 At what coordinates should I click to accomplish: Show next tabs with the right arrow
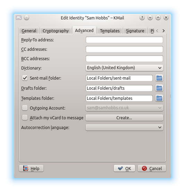pos(163,31)
